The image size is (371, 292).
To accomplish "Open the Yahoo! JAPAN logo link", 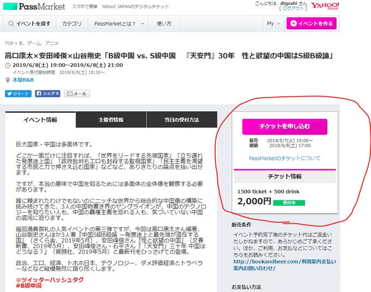I will click(x=325, y=6).
